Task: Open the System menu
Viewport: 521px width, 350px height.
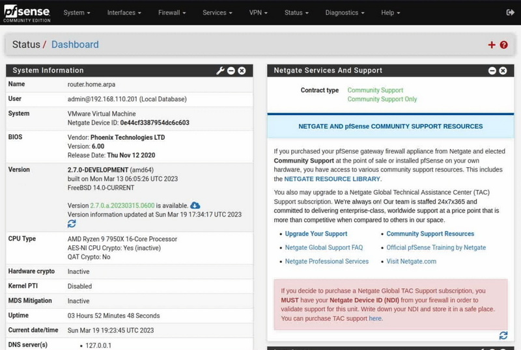Action: (x=77, y=12)
